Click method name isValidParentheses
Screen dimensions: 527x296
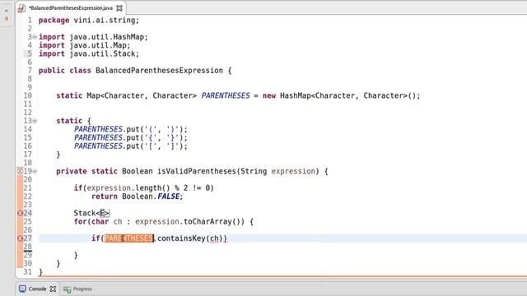point(197,171)
